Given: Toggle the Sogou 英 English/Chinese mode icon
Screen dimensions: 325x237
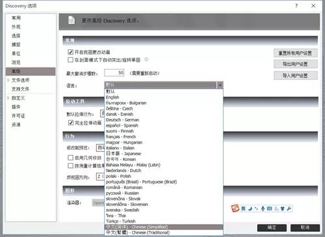Looking at the screenshot, I should [x=243, y=208].
